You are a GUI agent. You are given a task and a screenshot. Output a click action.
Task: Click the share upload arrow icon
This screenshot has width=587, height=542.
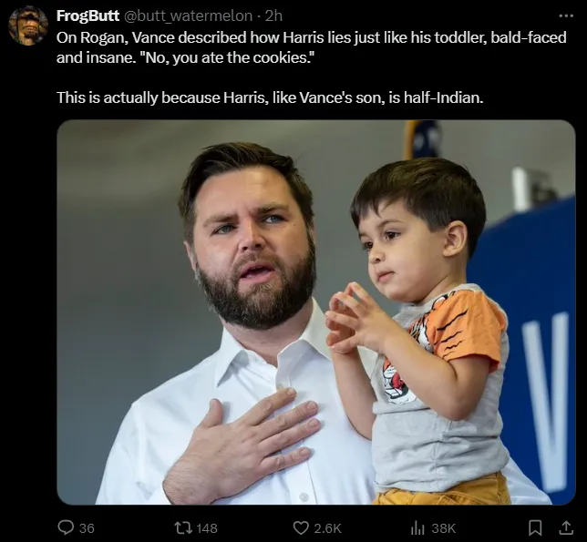click(x=564, y=527)
